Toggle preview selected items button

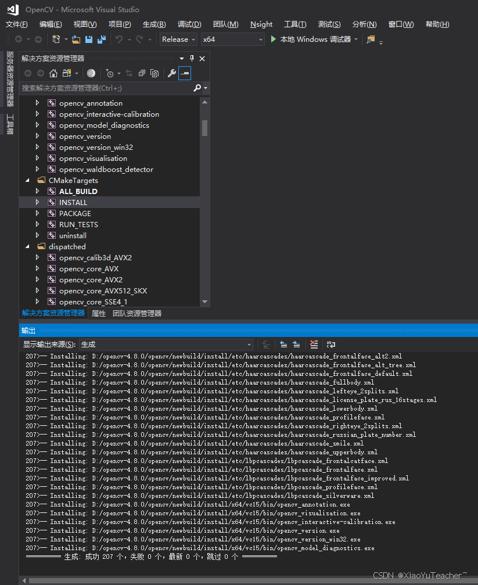point(185,73)
